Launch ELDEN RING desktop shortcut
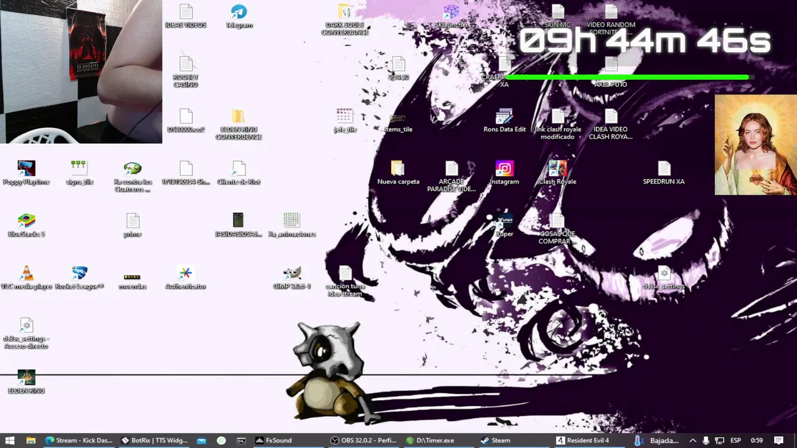The height and width of the screenshot is (448, 797). coord(26,382)
